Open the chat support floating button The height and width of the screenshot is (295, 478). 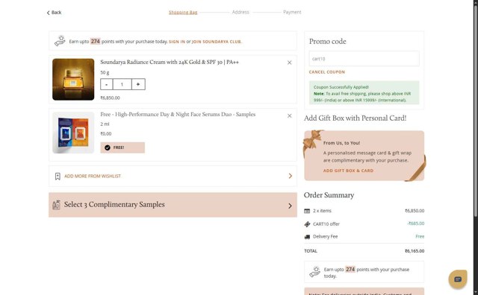point(458,279)
